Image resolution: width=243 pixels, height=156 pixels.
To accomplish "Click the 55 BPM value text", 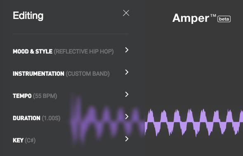I will (45, 96).
